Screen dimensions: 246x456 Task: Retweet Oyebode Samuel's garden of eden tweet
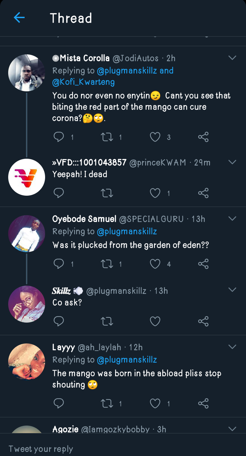[107, 264]
